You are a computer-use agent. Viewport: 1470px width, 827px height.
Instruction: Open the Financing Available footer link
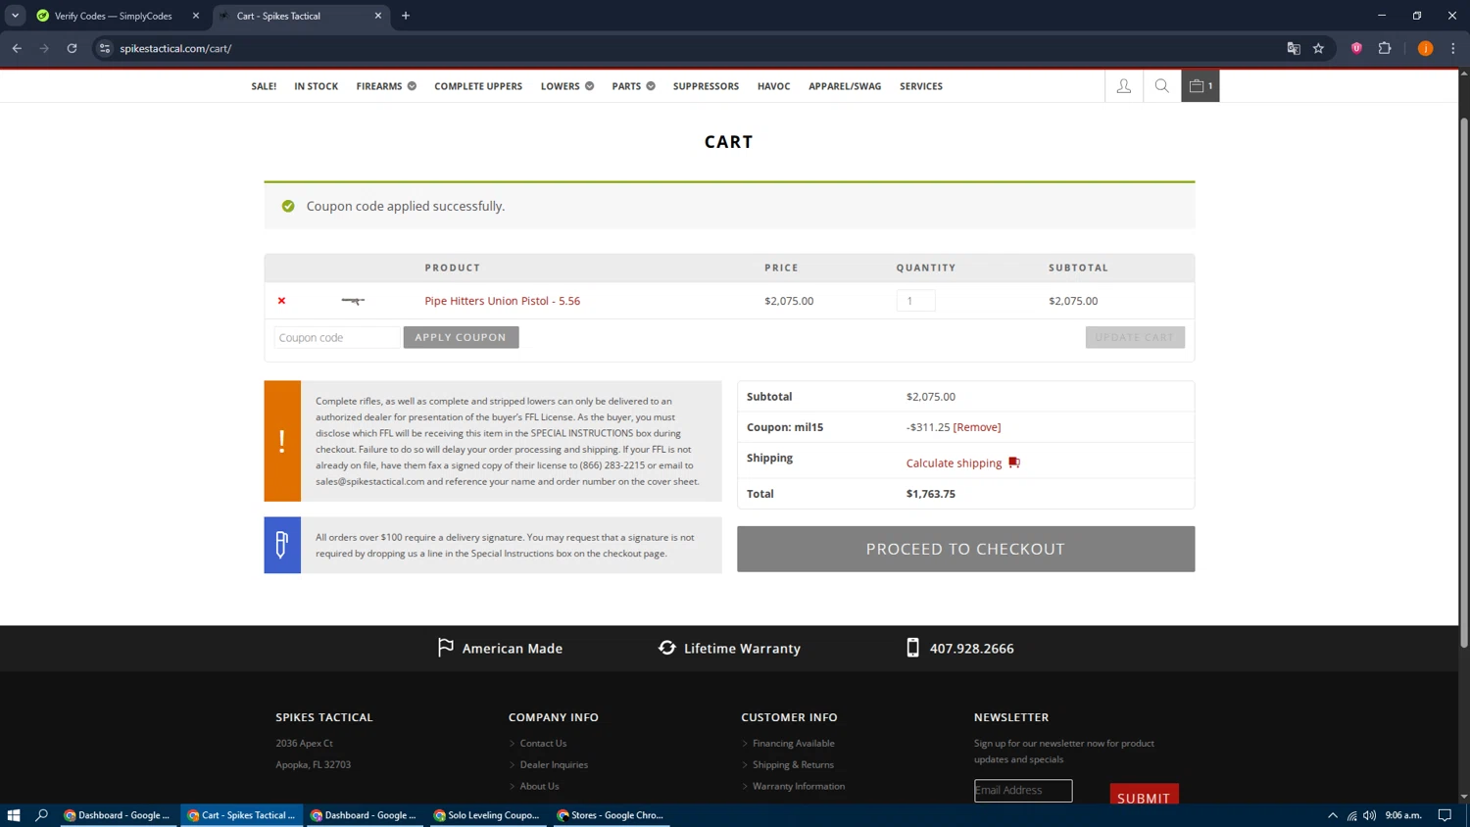pos(794,744)
